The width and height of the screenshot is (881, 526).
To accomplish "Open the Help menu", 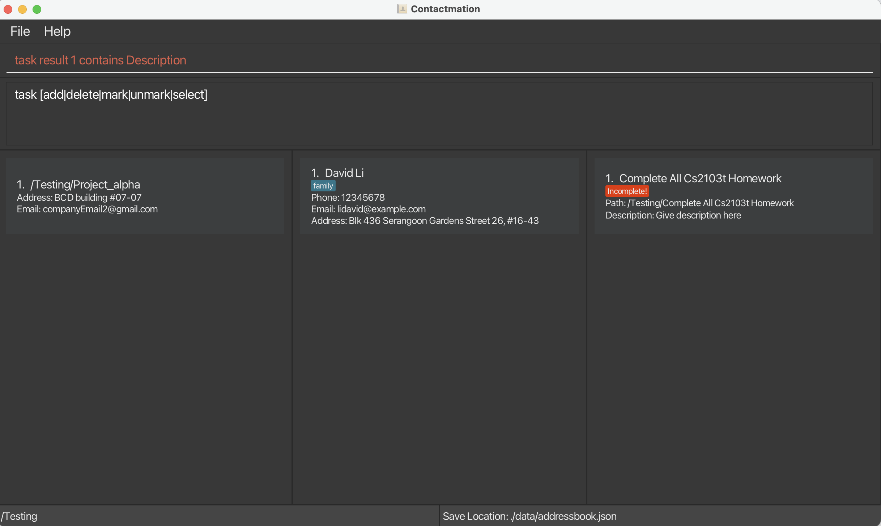I will click(x=57, y=31).
